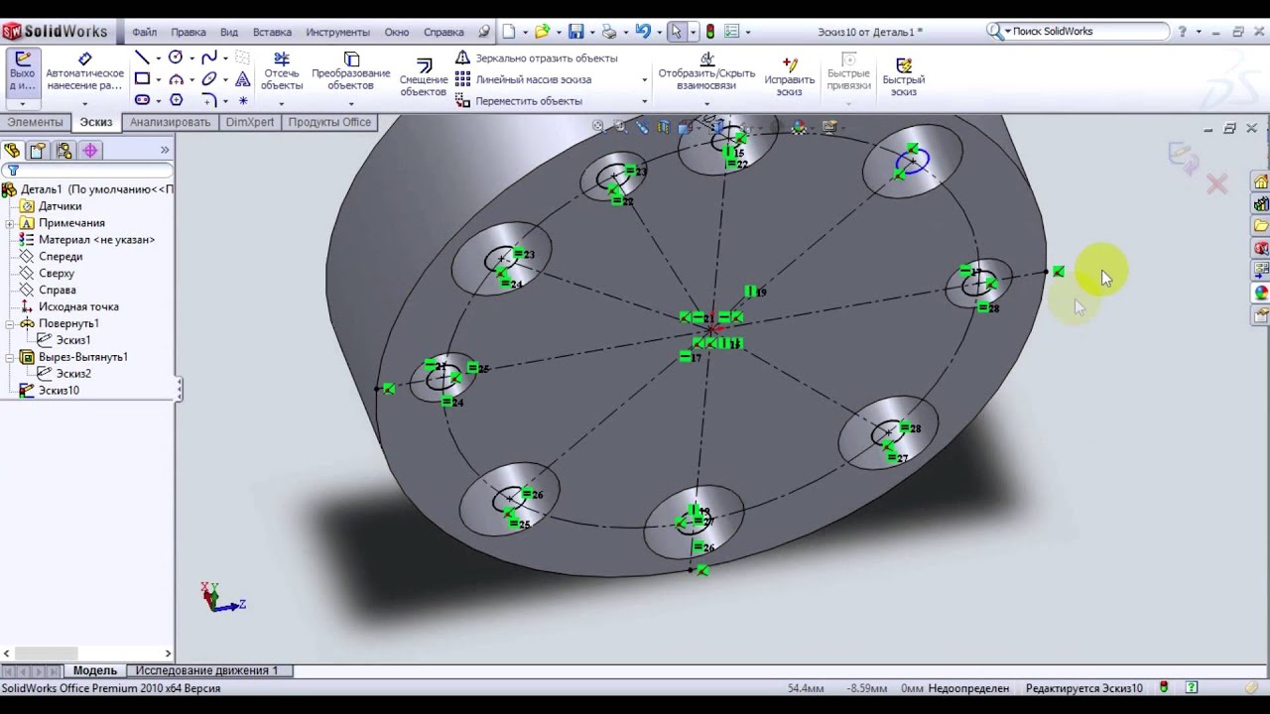The height and width of the screenshot is (714, 1270).
Task: Select the Spline sketch tool
Action: [209, 58]
